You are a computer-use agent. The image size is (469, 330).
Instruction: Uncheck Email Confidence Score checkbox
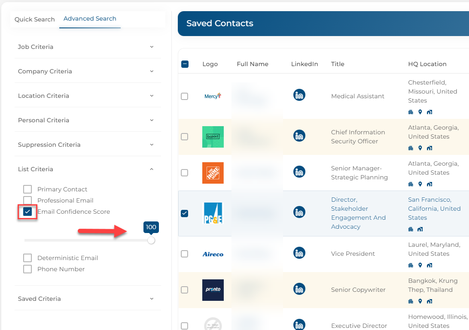[x=27, y=212]
